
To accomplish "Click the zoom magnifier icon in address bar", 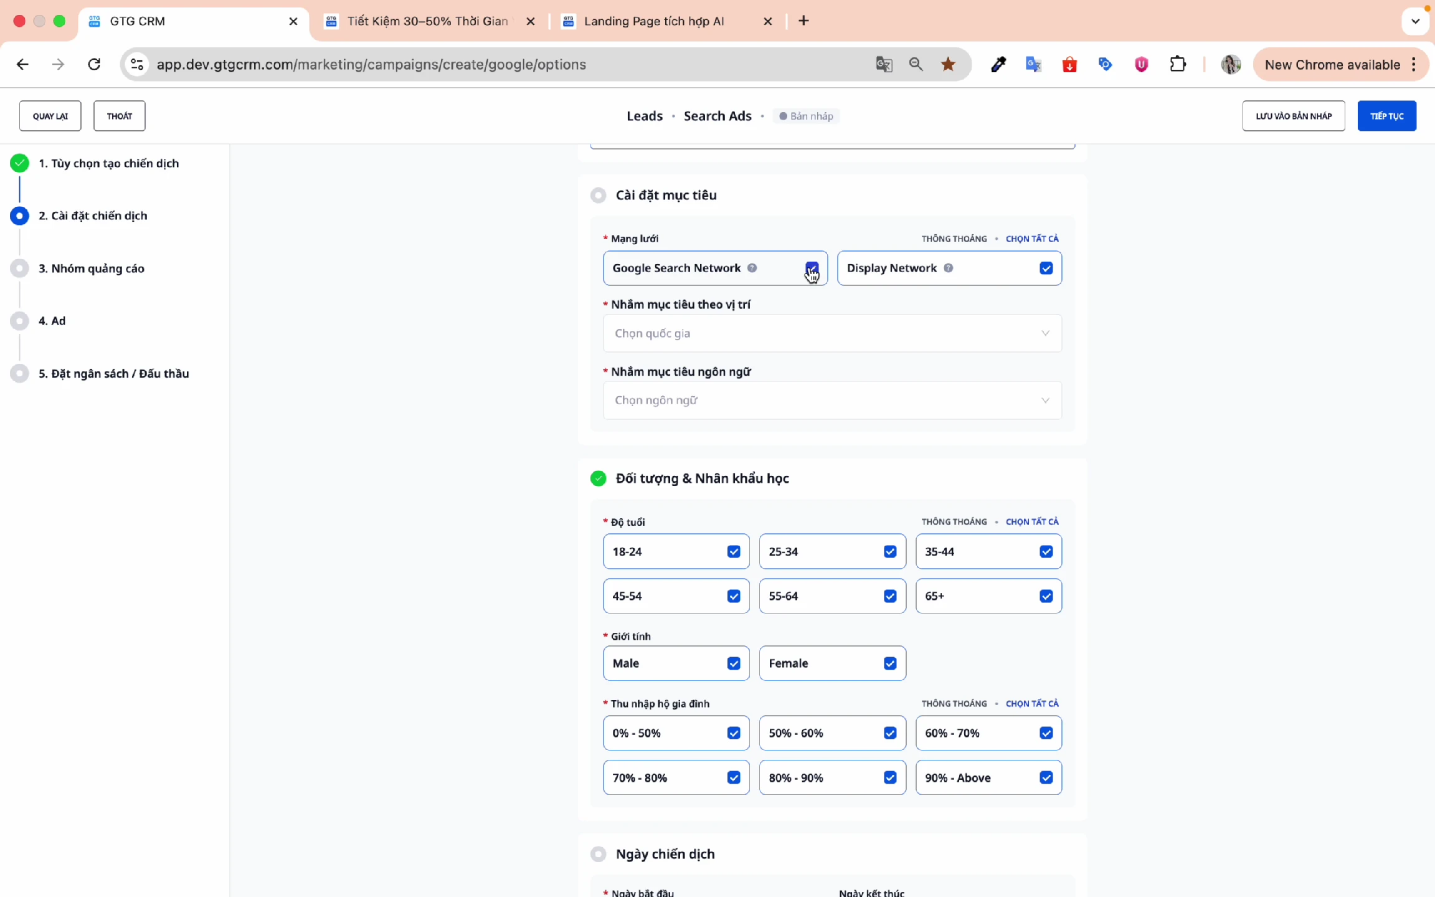I will pos(916,64).
